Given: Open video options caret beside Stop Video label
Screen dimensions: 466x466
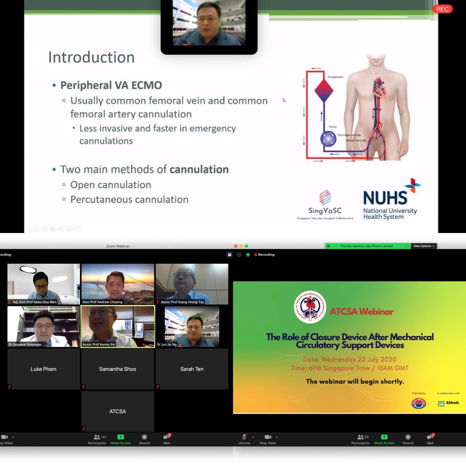Looking at the screenshot, I should [x=276, y=437].
